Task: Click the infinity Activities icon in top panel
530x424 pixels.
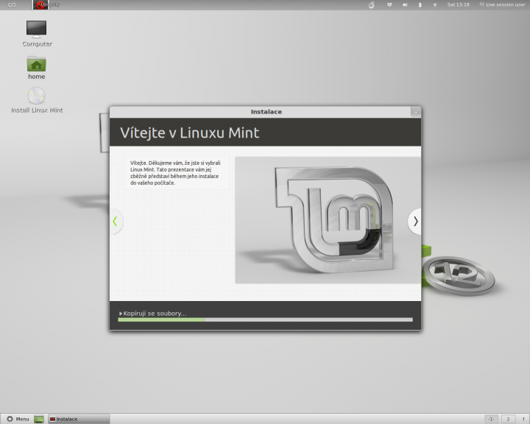Action: coord(12,4)
